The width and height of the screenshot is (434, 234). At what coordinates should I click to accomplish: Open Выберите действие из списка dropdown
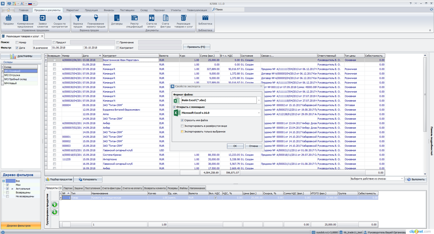click(x=402, y=179)
